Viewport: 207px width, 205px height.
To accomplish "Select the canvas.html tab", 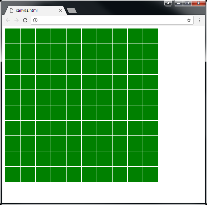I will pos(36,10).
